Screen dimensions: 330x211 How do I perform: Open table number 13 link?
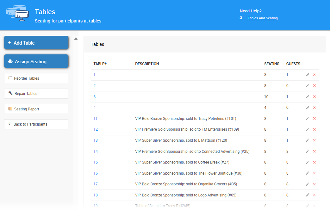point(96,140)
